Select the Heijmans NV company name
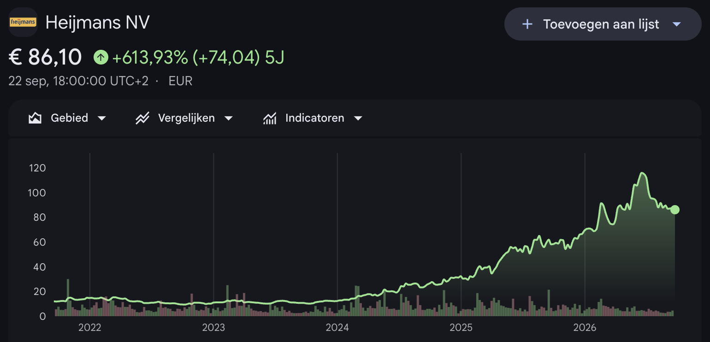The width and height of the screenshot is (710, 342). [98, 23]
